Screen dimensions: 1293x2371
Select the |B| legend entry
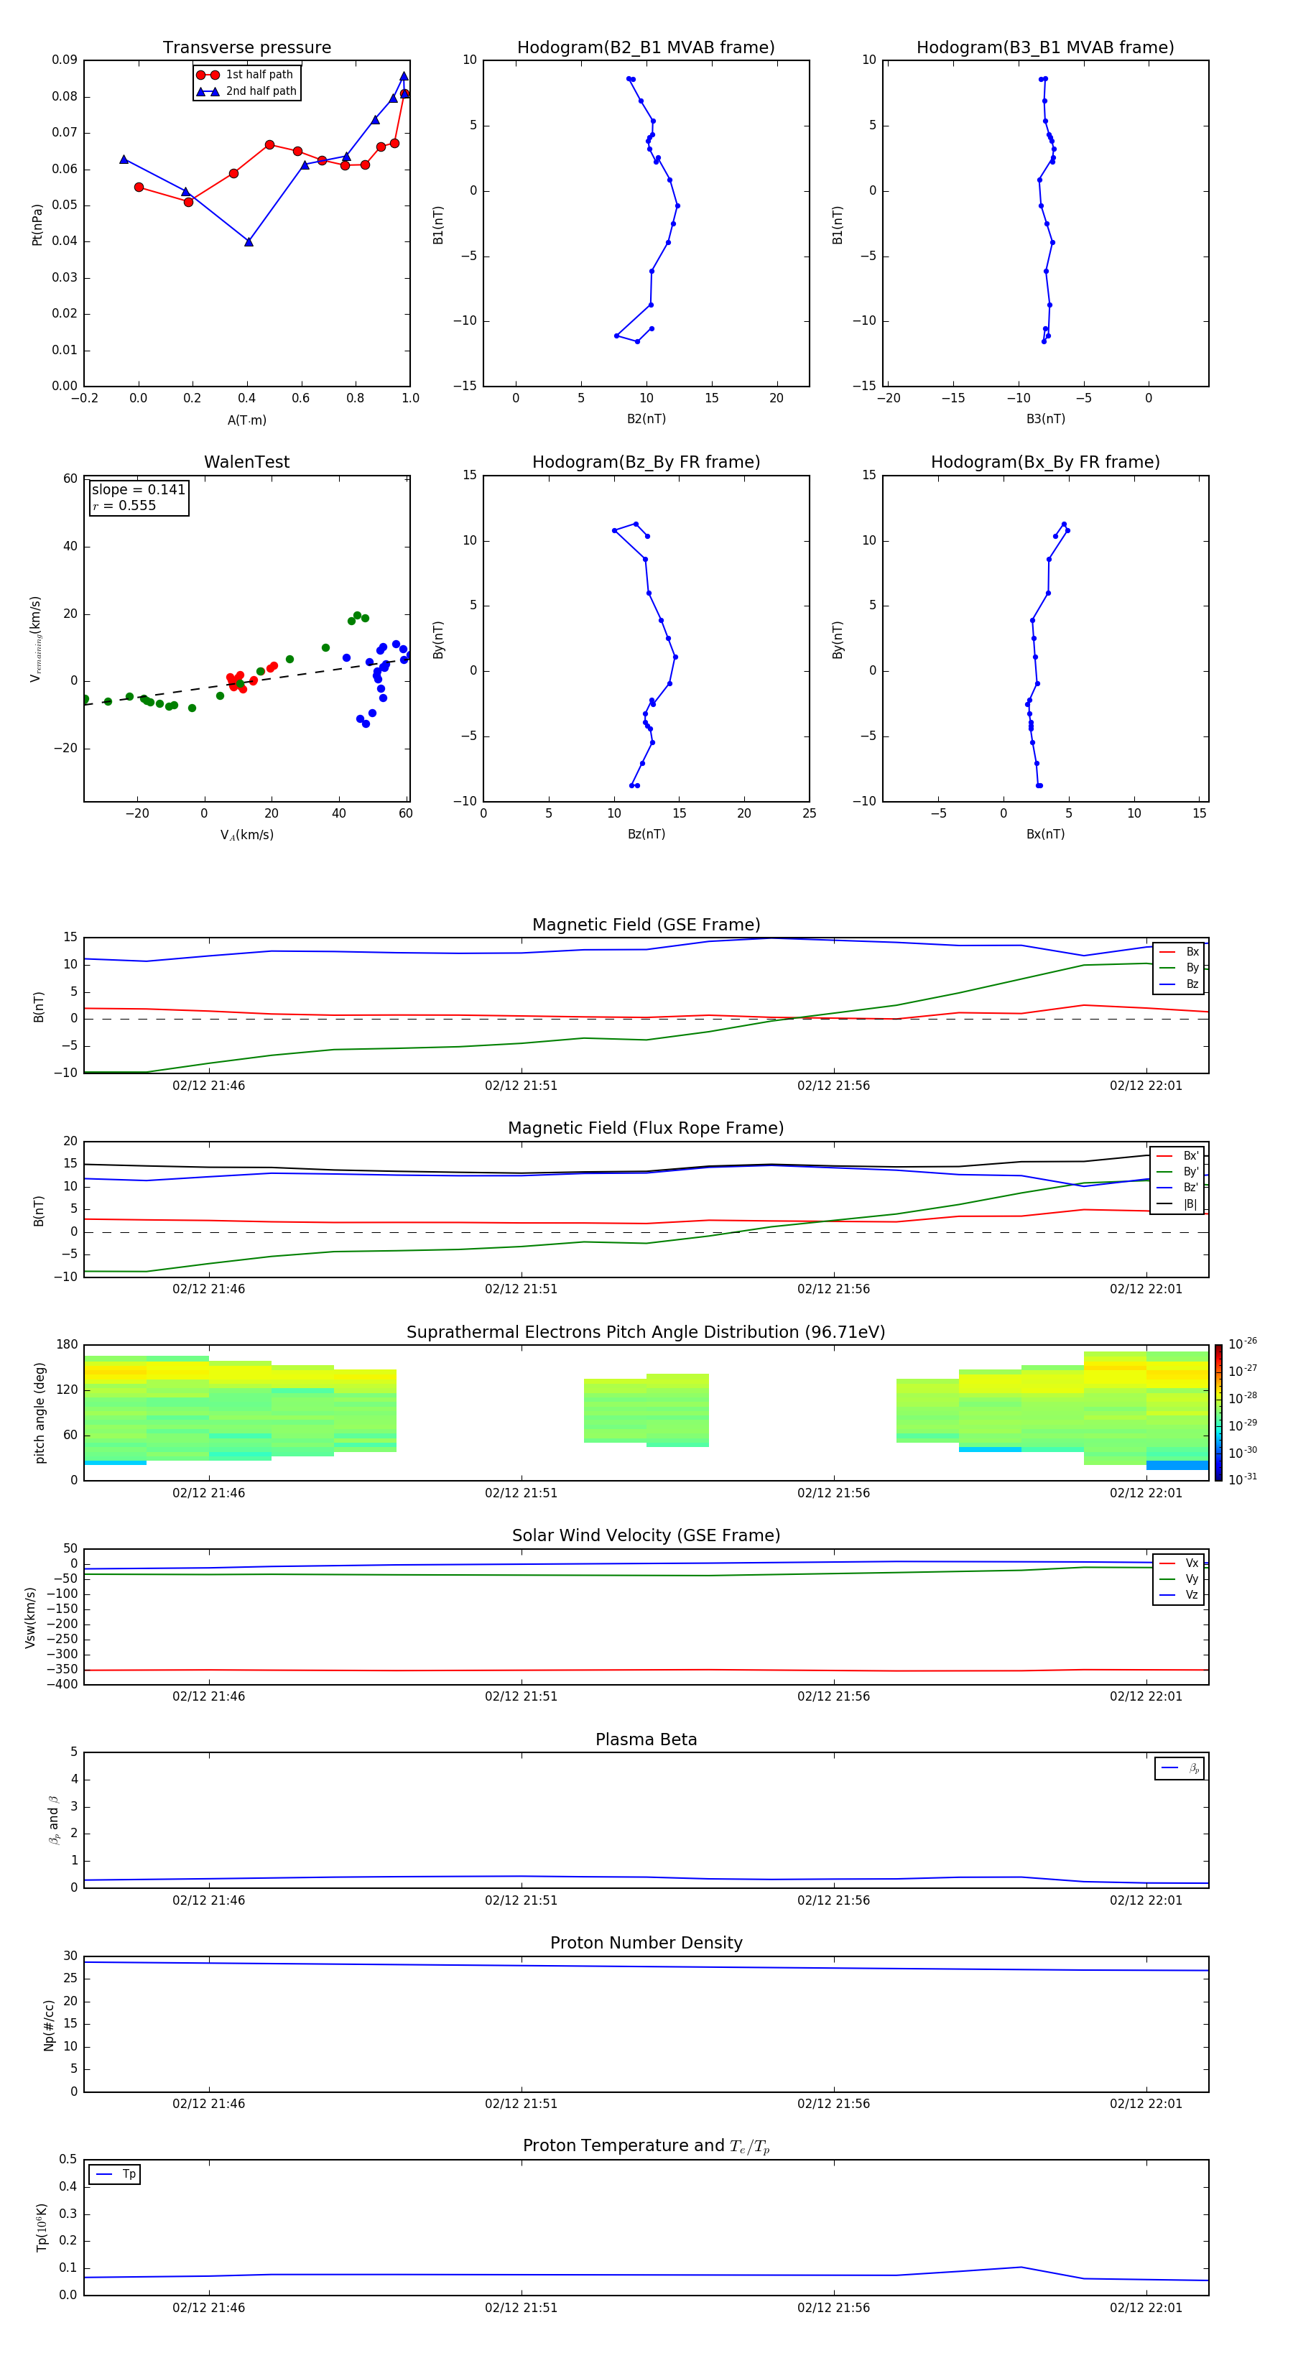pos(1178,1204)
